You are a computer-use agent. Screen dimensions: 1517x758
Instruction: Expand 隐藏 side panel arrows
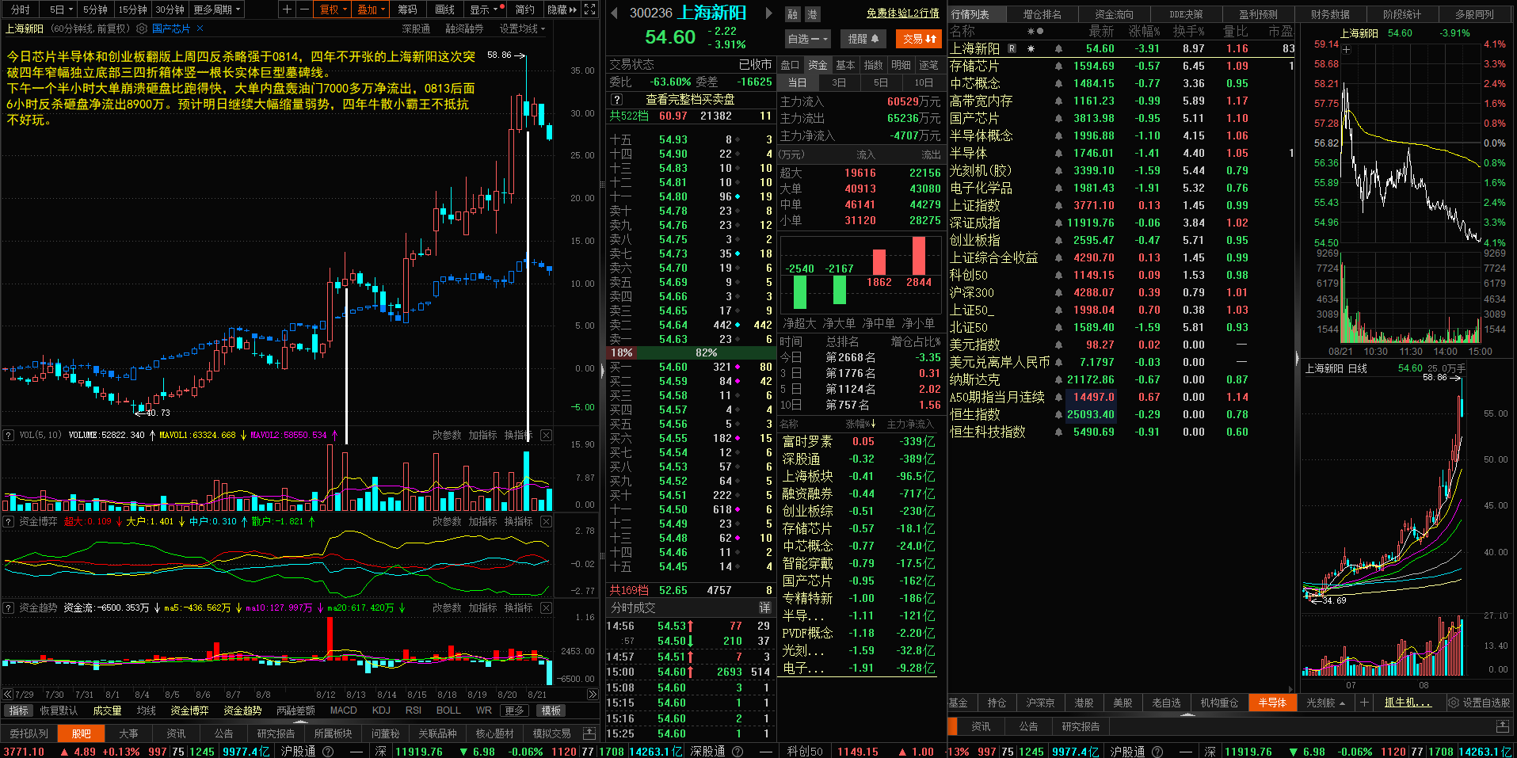tap(562, 10)
